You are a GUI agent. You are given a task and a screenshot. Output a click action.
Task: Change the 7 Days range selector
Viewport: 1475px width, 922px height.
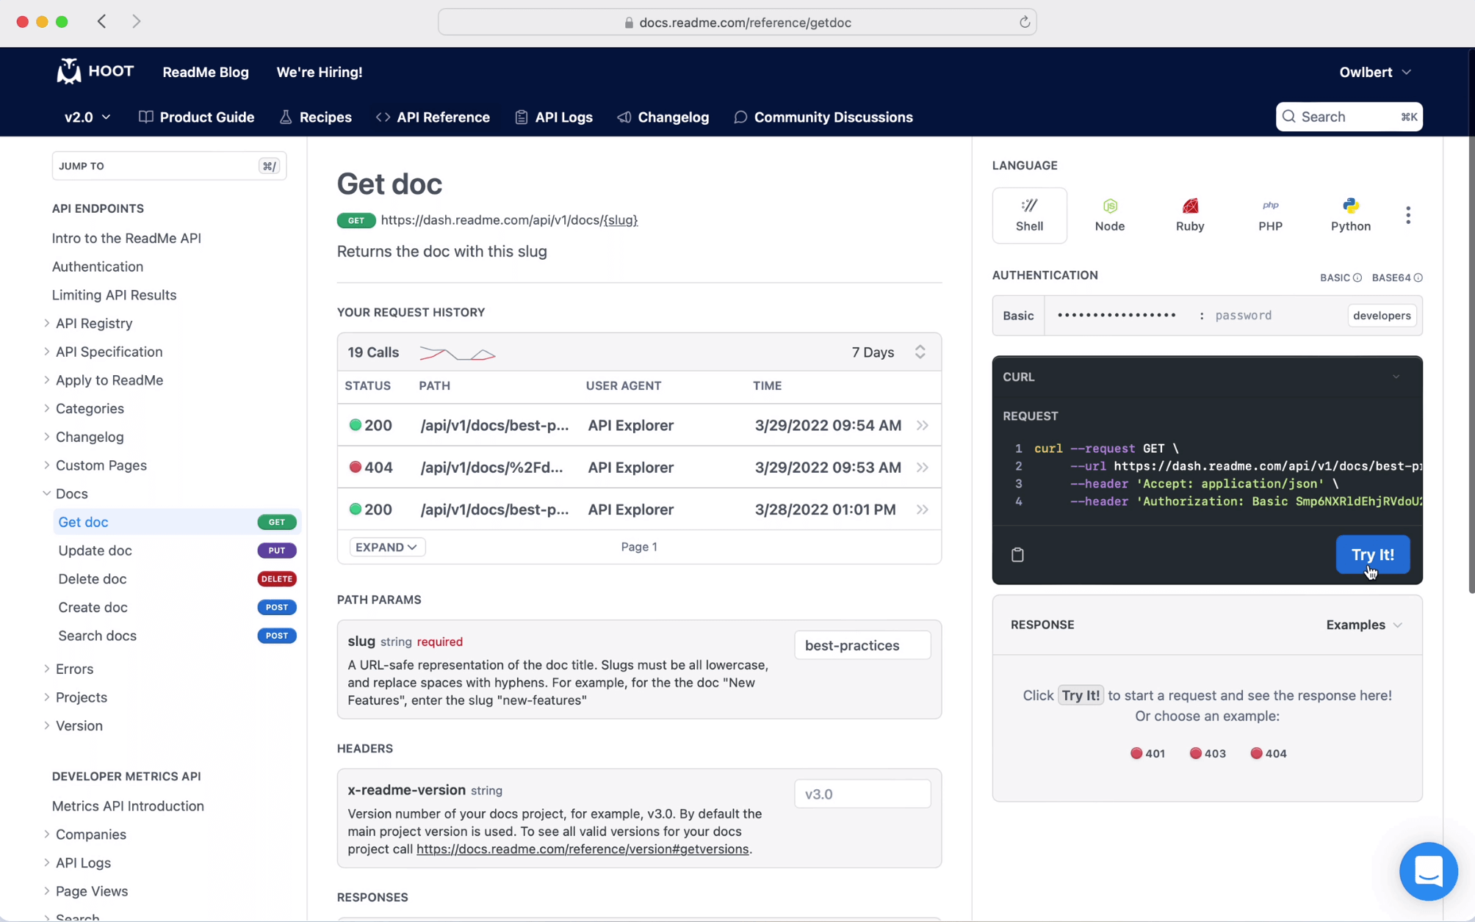pyautogui.click(x=888, y=352)
